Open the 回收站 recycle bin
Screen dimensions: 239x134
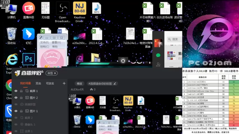(12, 36)
